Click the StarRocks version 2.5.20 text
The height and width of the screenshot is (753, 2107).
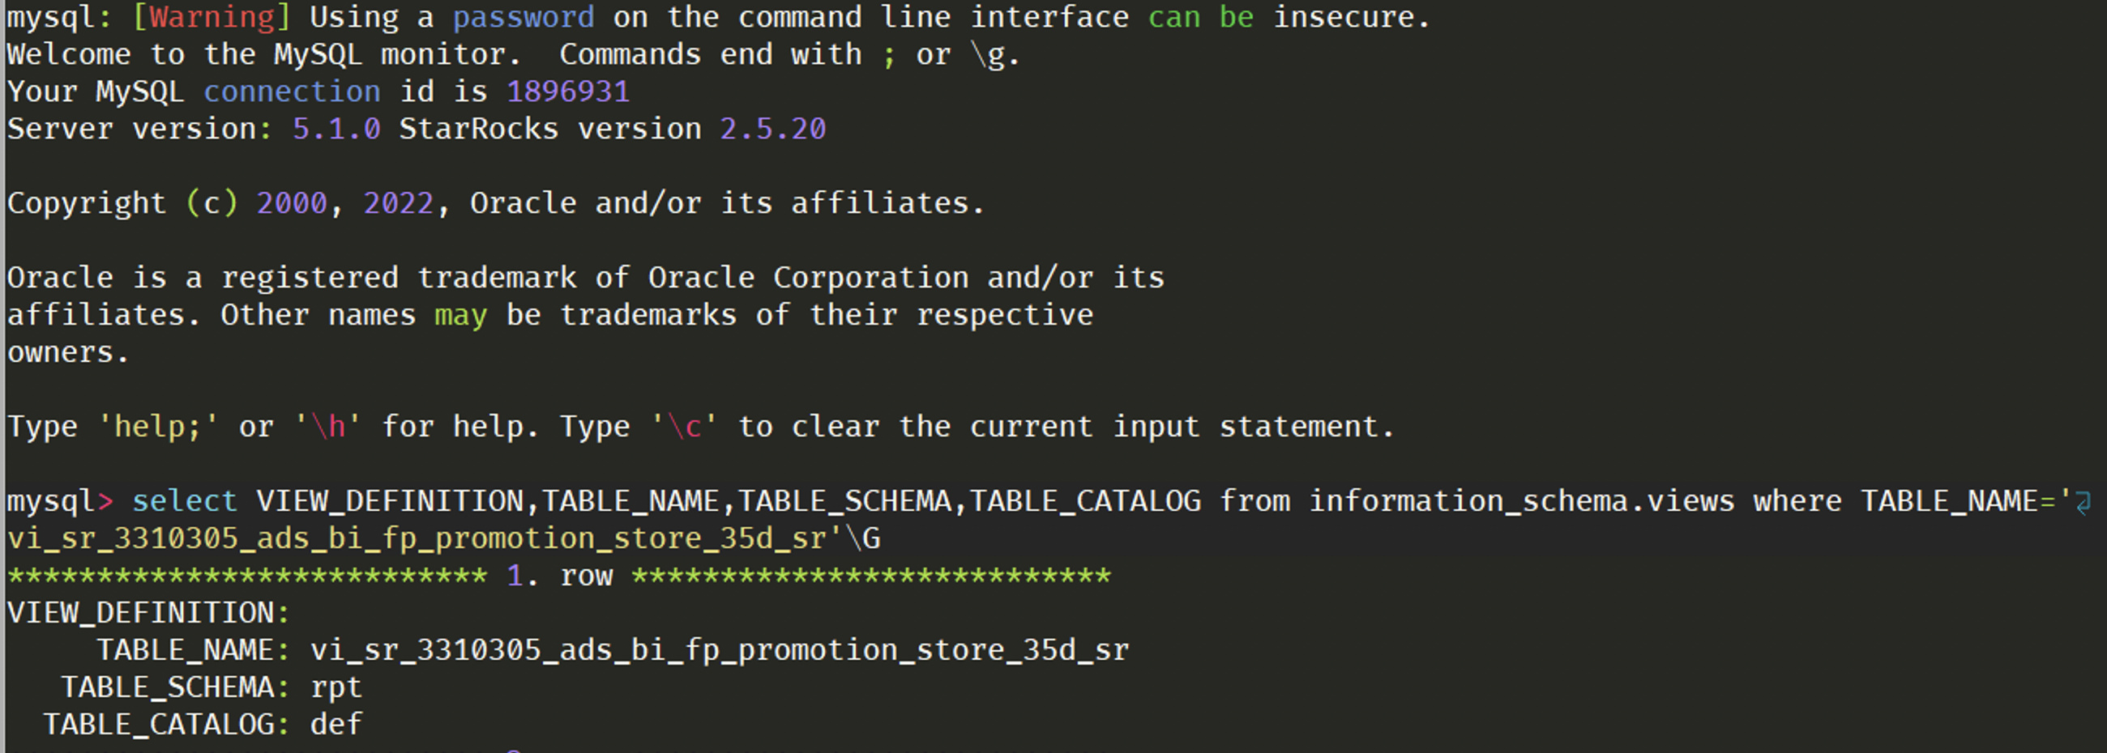click(613, 130)
